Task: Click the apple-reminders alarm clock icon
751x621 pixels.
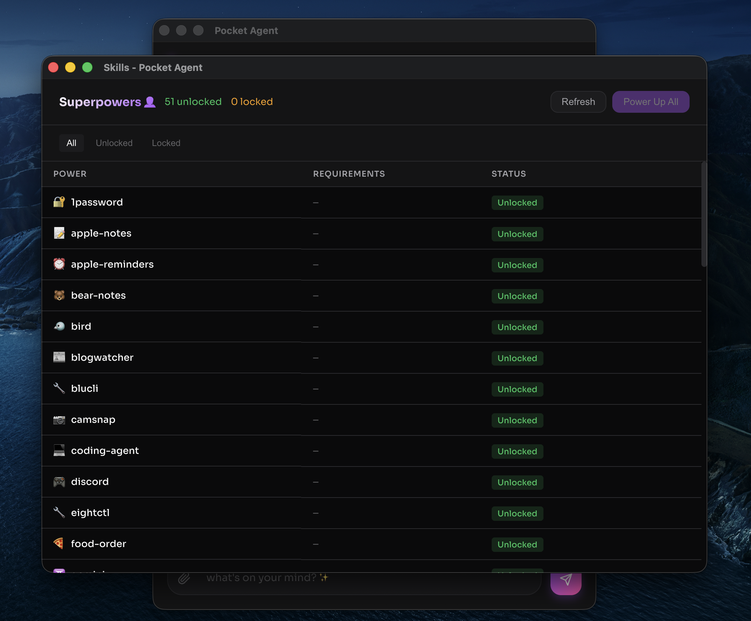Action: [x=59, y=264]
